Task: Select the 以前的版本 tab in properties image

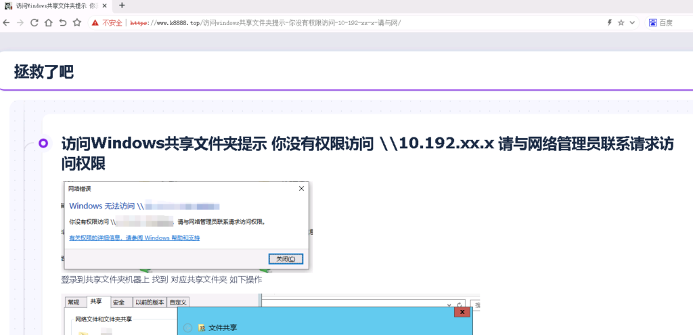Action: (x=150, y=303)
